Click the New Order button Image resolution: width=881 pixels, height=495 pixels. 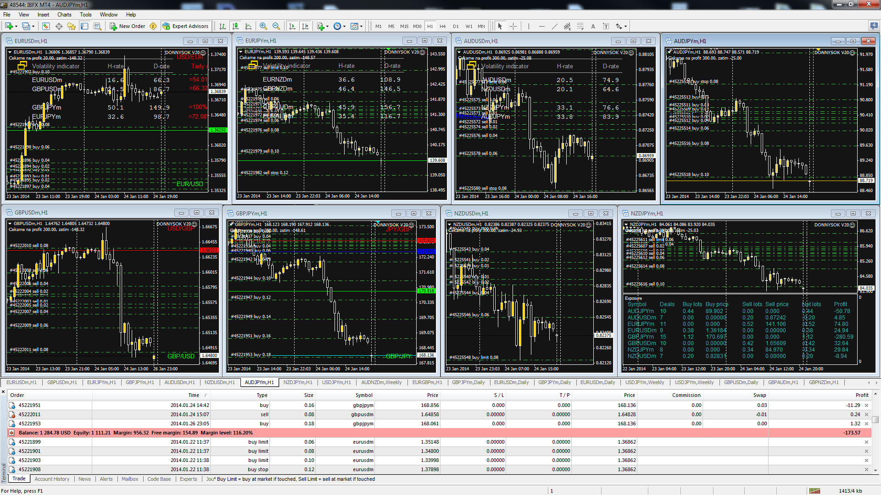click(x=128, y=26)
